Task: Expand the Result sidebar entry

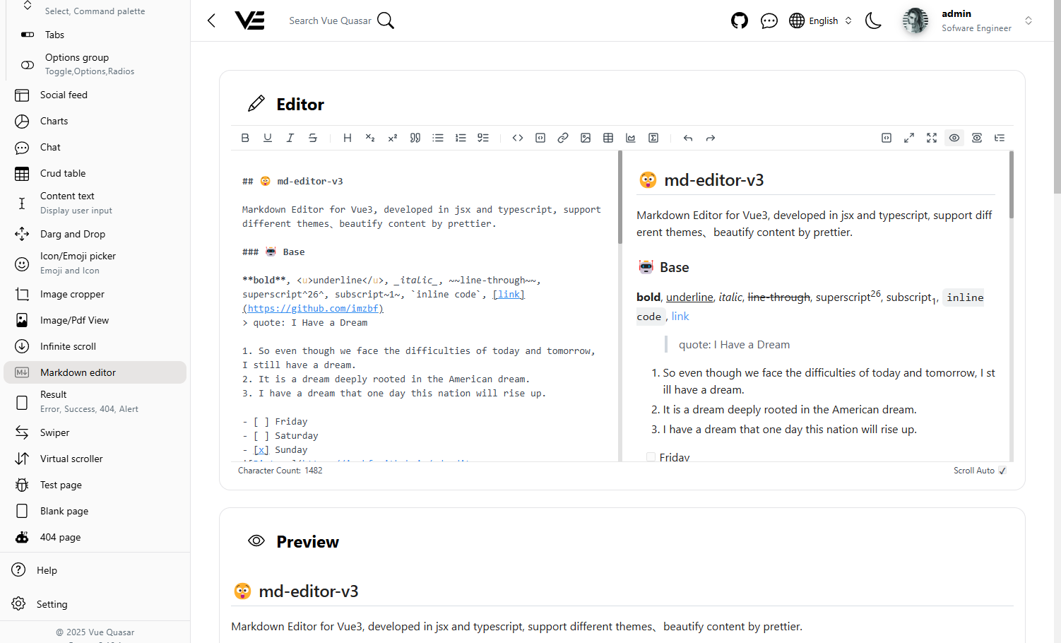Action: coord(95,401)
